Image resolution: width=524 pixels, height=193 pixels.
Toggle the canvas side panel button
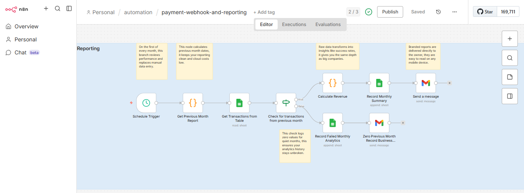[510, 96]
